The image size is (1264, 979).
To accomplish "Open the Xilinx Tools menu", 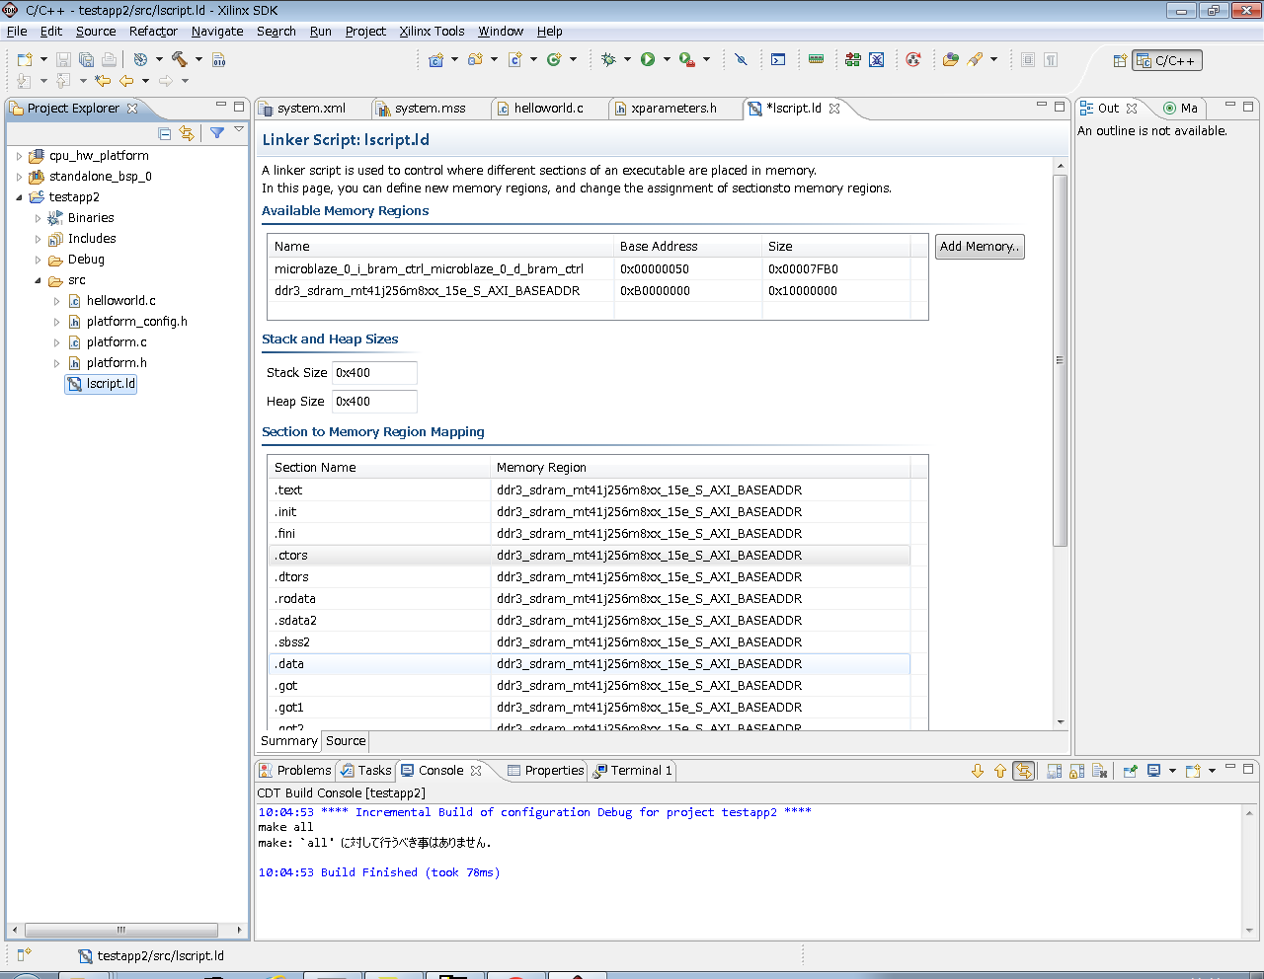I will pyautogui.click(x=432, y=31).
